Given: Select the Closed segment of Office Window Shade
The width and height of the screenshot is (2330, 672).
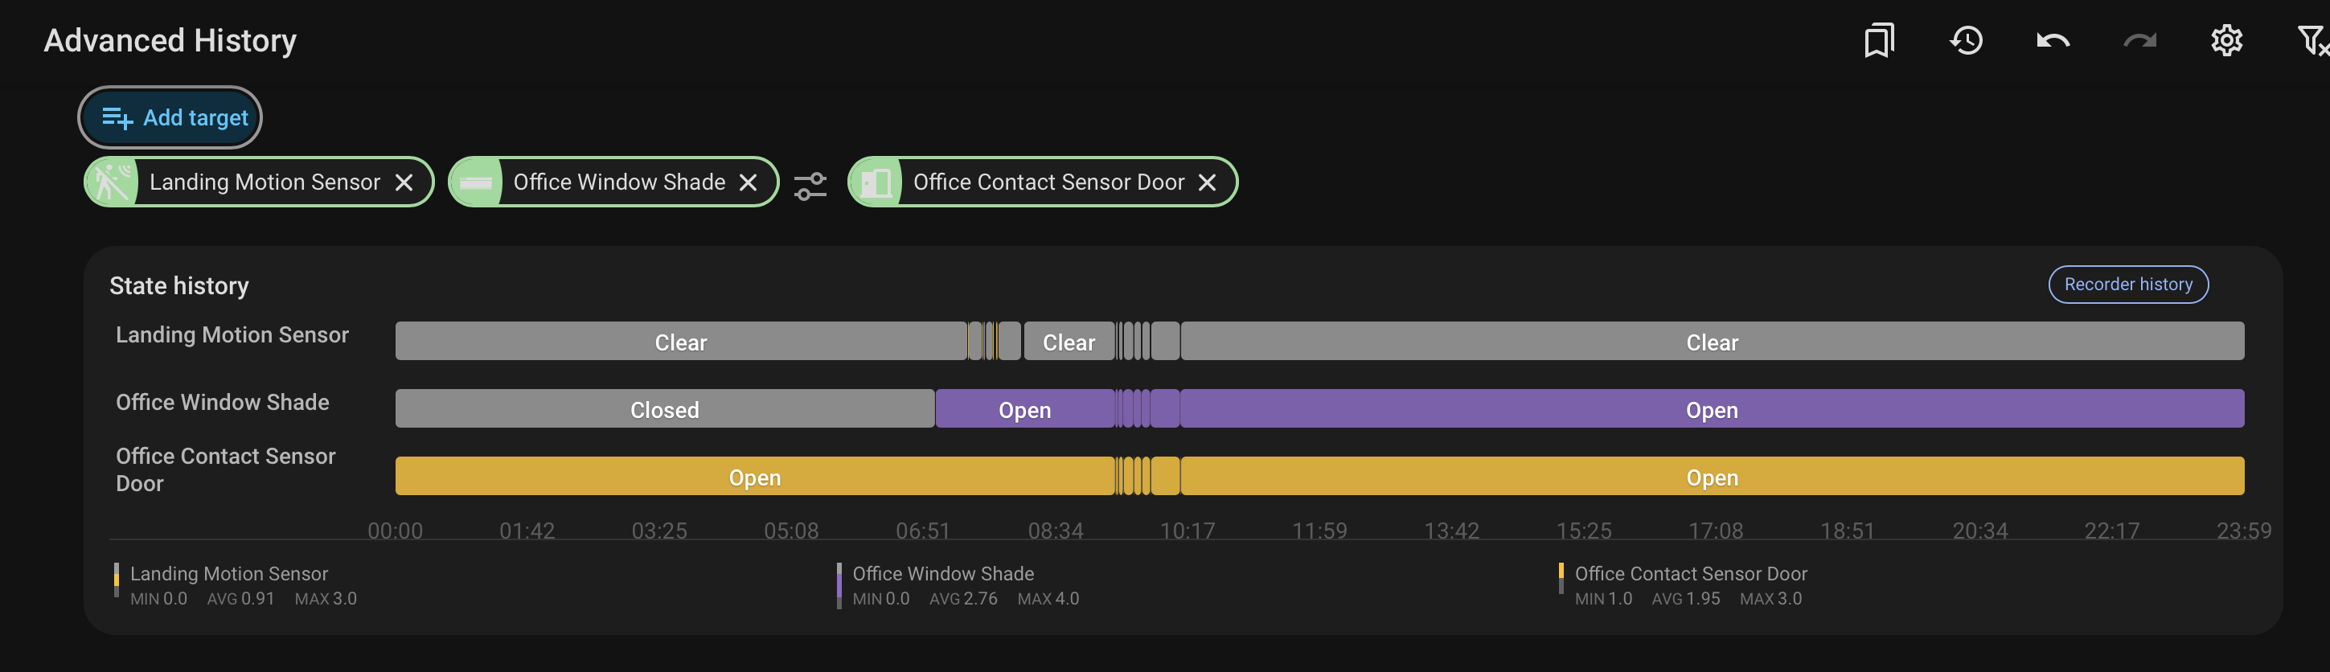Looking at the screenshot, I should coord(665,409).
